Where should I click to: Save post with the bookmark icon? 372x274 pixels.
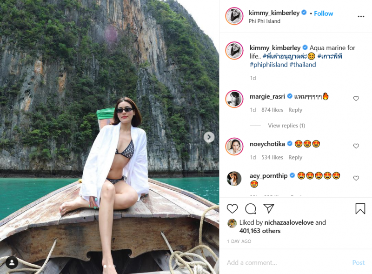(x=360, y=208)
